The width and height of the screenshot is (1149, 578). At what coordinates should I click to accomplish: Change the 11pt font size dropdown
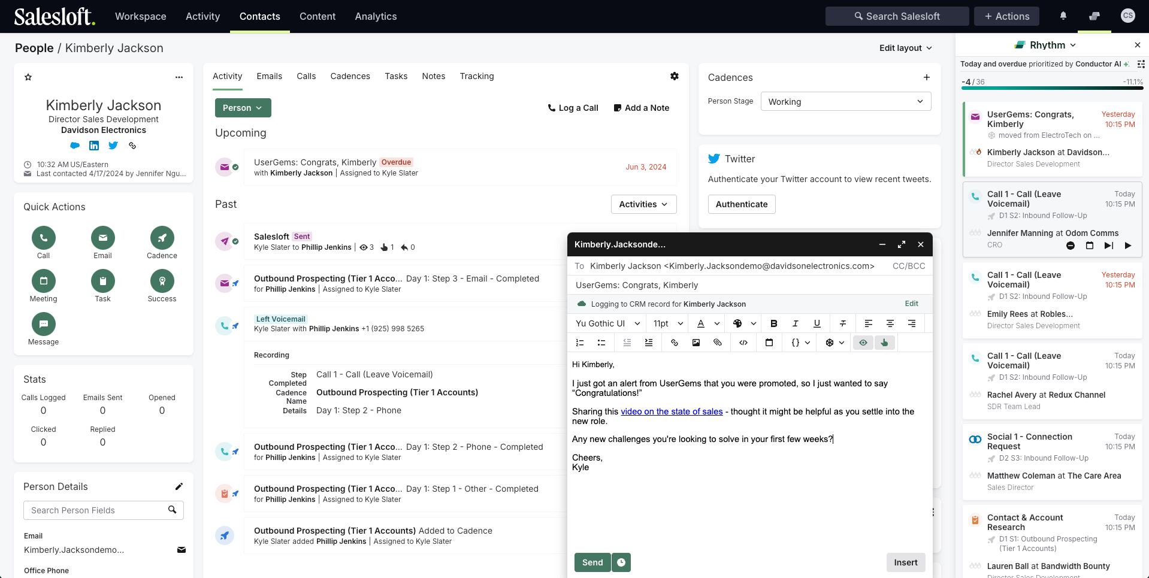pos(668,323)
